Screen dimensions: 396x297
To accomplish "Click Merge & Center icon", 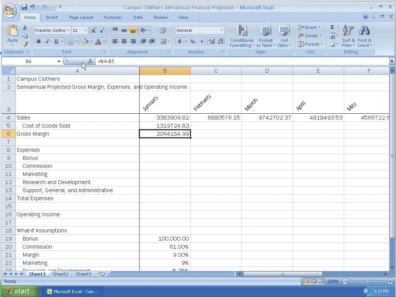I will click(163, 41).
